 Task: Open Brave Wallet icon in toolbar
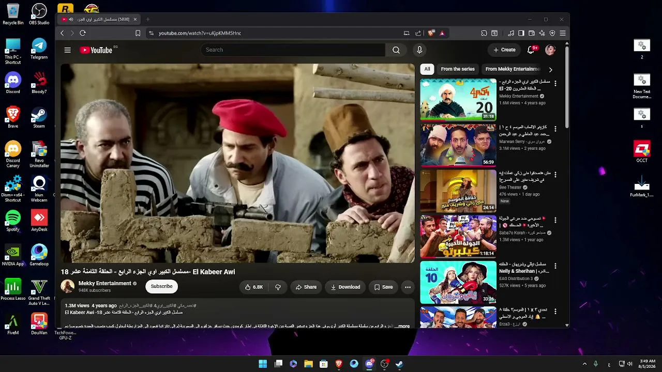point(531,33)
